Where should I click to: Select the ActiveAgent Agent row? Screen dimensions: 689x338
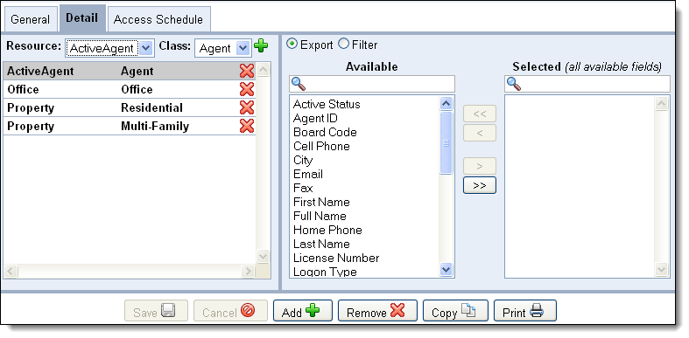[x=130, y=71]
